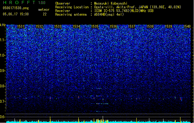Click the 1.0 kHz frequency label
This screenshot has height=123, width=194.
pos(3,55)
